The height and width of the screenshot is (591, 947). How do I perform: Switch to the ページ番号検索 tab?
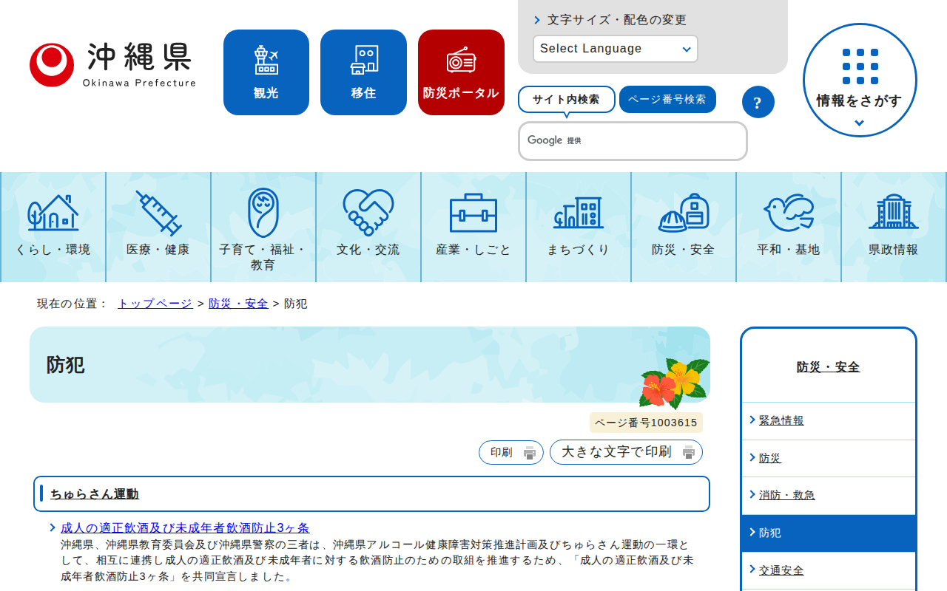pyautogui.click(x=667, y=99)
